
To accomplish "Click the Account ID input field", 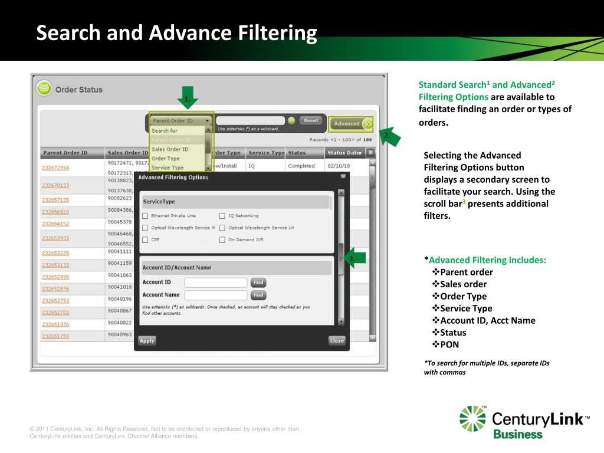I will (x=216, y=283).
